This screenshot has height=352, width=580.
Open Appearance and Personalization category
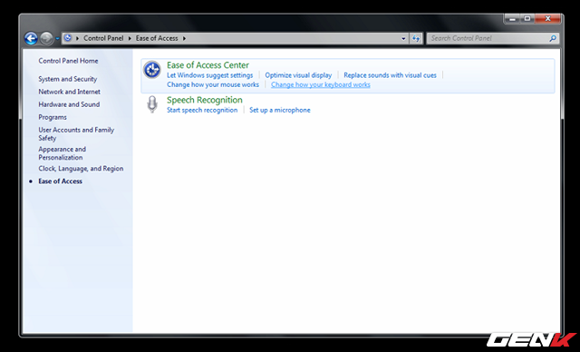tap(63, 153)
